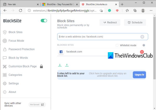
Task: Toggle Sync with other devices switch
Action: click(37, 104)
